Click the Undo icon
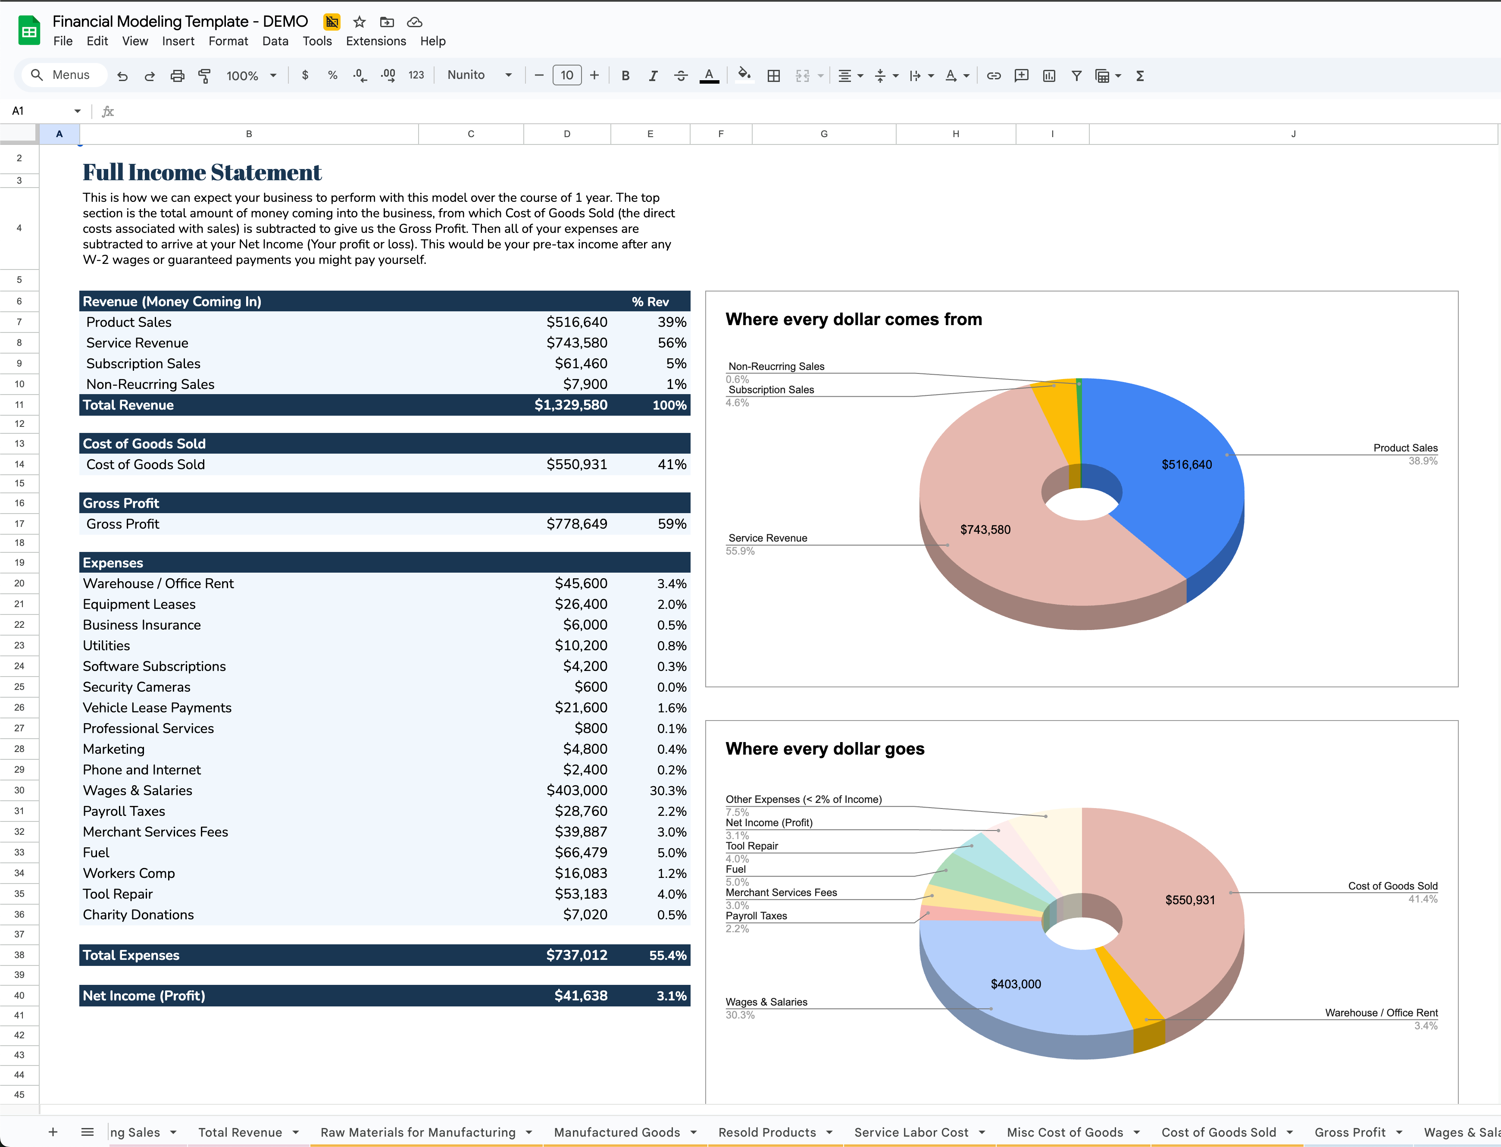Viewport: 1501px width, 1147px height. click(123, 76)
